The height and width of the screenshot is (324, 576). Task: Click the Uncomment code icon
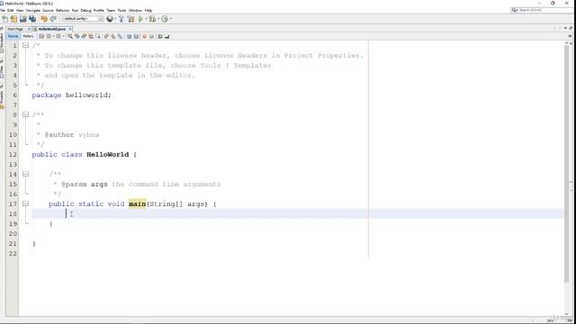click(167, 36)
